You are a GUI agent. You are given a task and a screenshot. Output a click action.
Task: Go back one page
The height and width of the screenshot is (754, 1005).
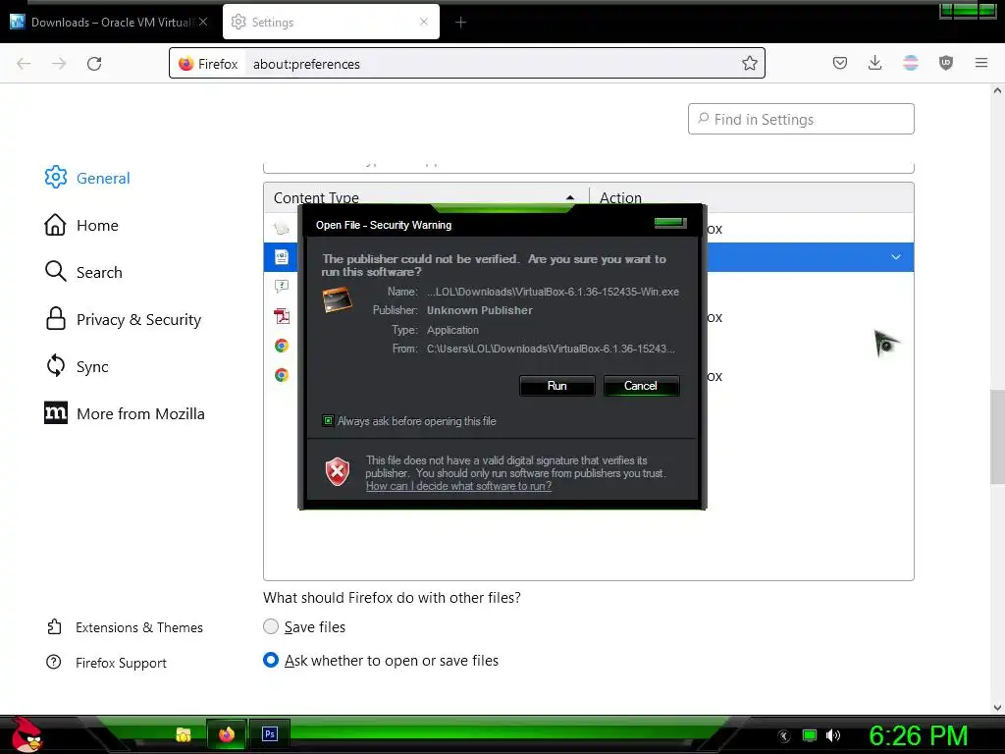pyautogui.click(x=24, y=64)
